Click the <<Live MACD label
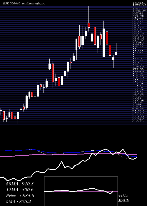This screenshot has width=147, height=206. point(124,198)
